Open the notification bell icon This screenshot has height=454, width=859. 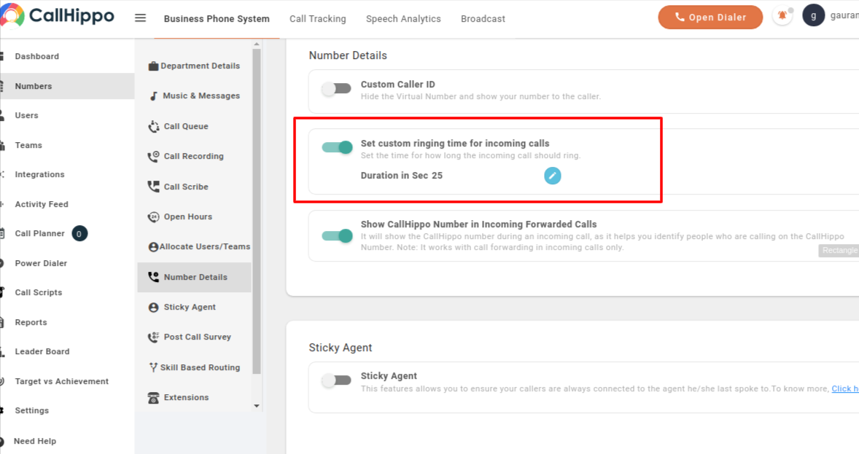782,16
